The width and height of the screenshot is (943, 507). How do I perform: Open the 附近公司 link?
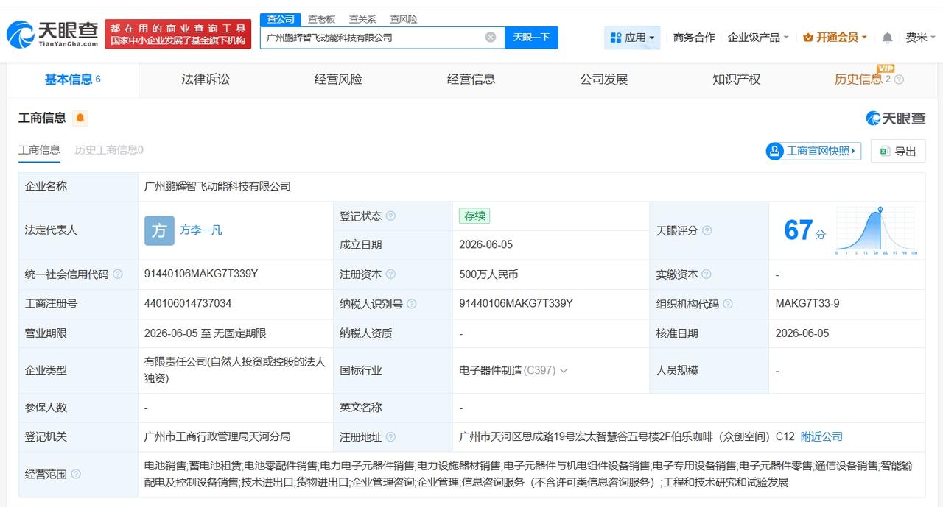point(821,437)
